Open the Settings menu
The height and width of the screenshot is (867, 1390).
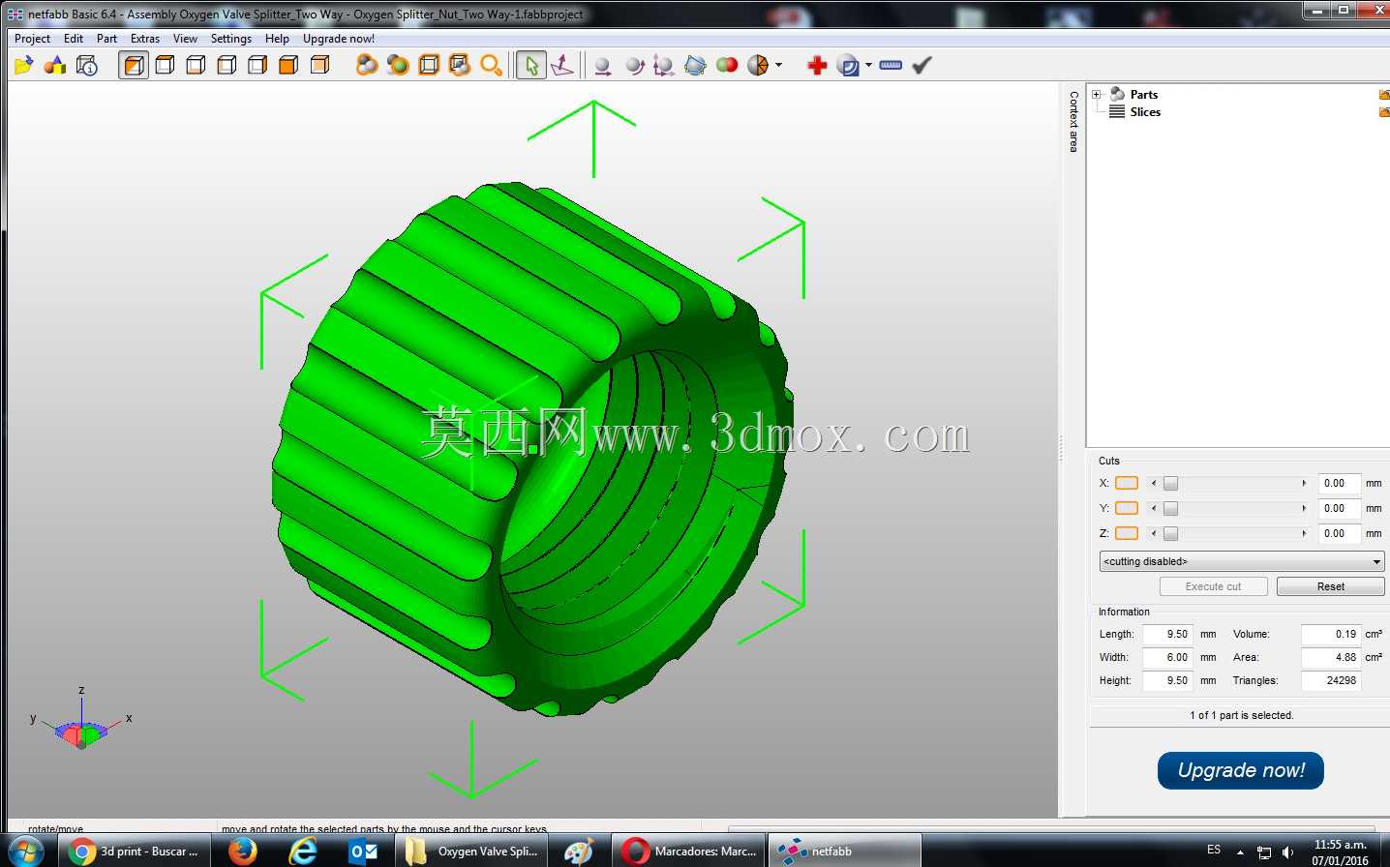point(231,39)
